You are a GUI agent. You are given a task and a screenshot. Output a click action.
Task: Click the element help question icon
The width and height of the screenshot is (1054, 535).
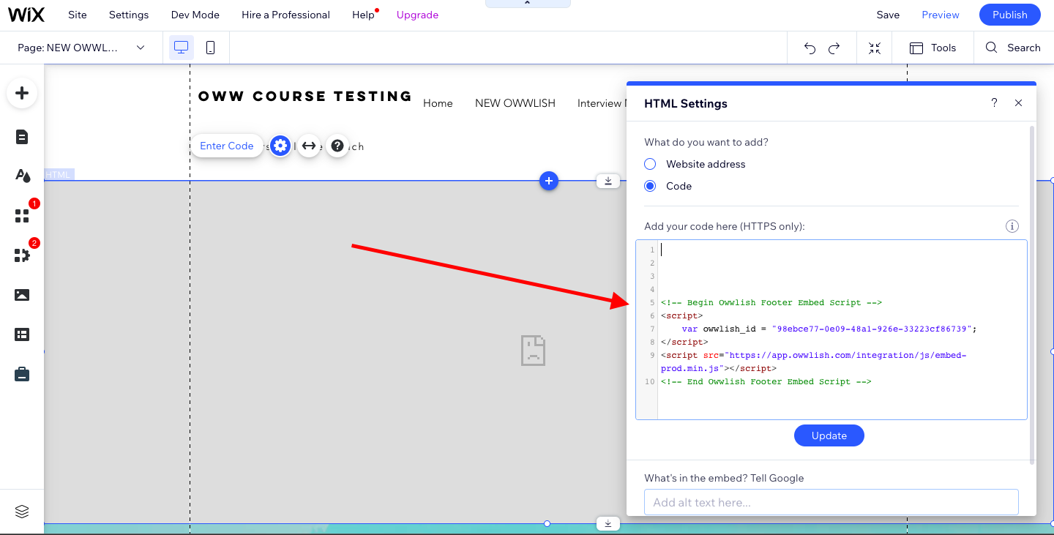point(337,146)
